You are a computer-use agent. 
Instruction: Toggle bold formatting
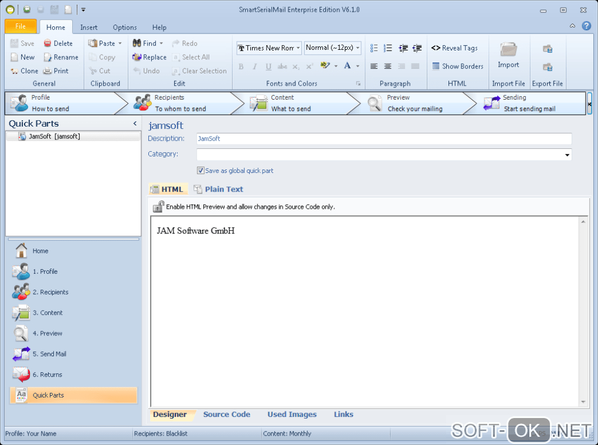(241, 66)
